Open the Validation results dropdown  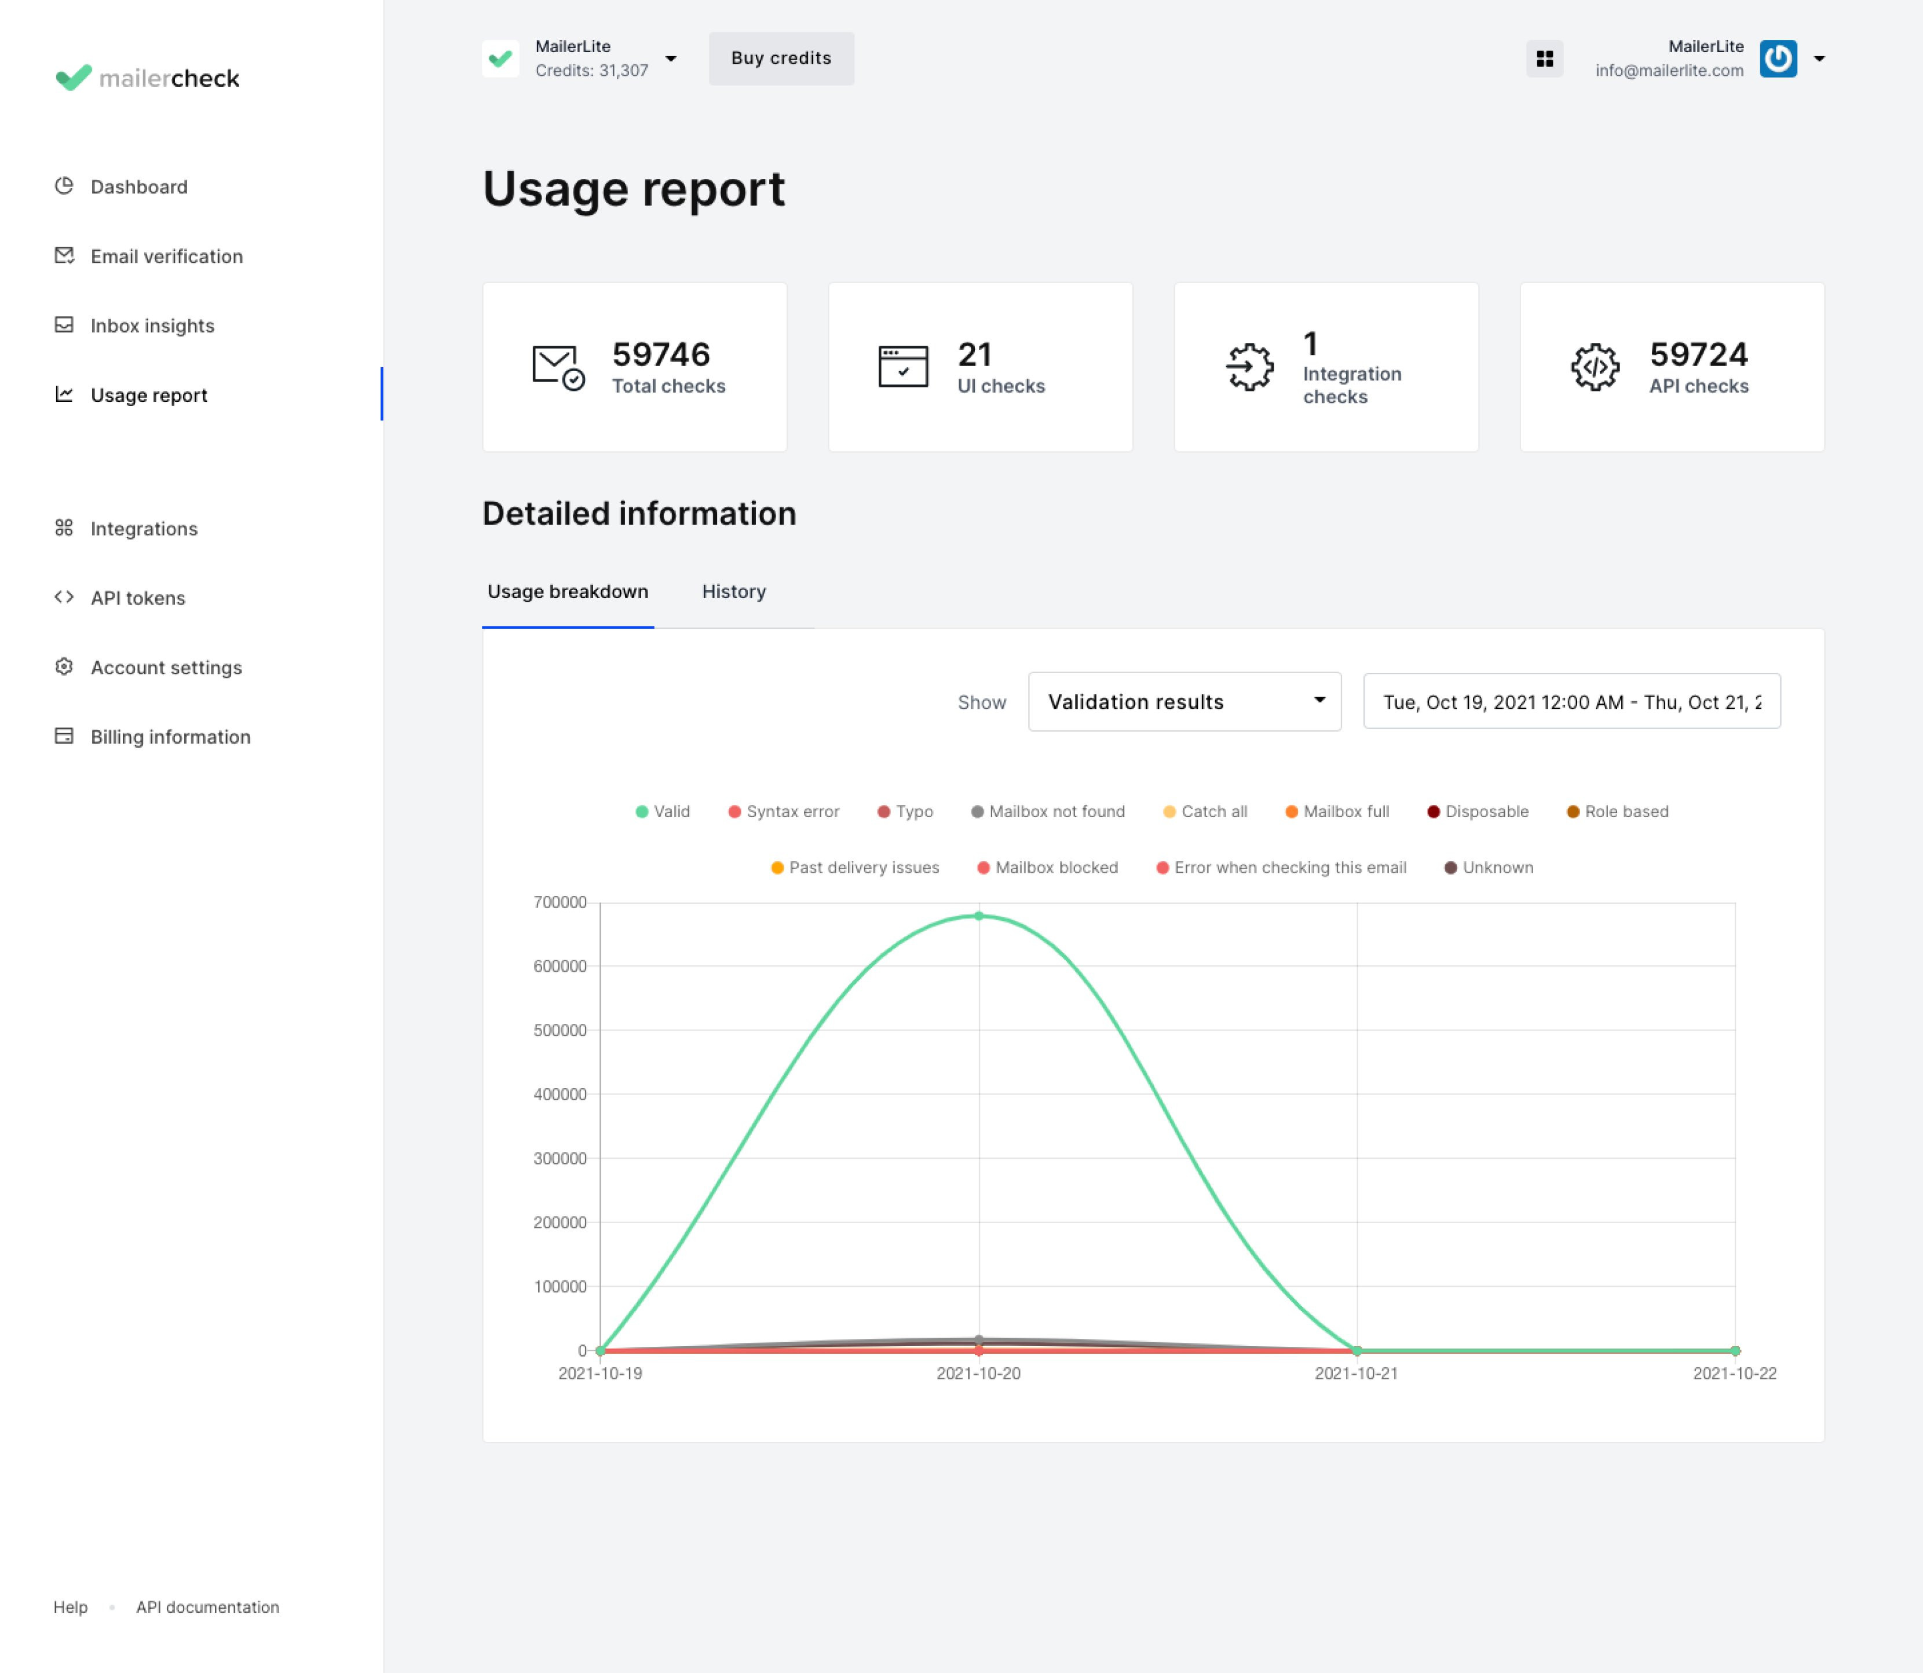[x=1184, y=701]
